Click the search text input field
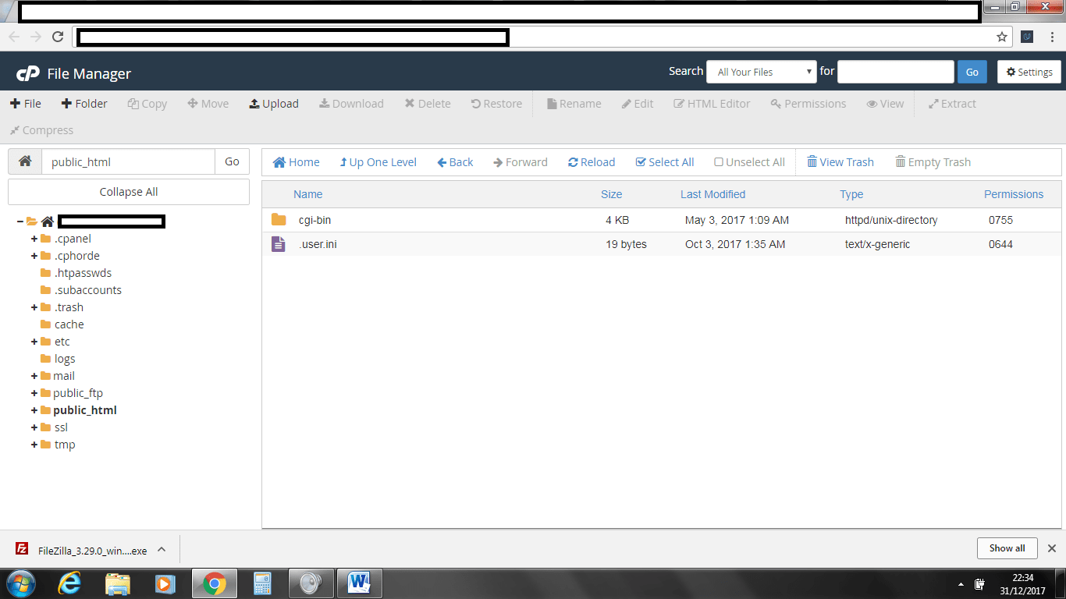 895,72
